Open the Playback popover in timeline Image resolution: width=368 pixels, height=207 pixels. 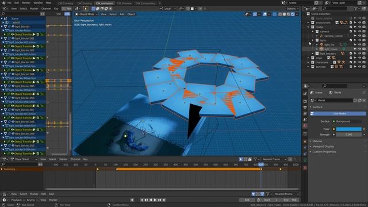tap(18, 200)
